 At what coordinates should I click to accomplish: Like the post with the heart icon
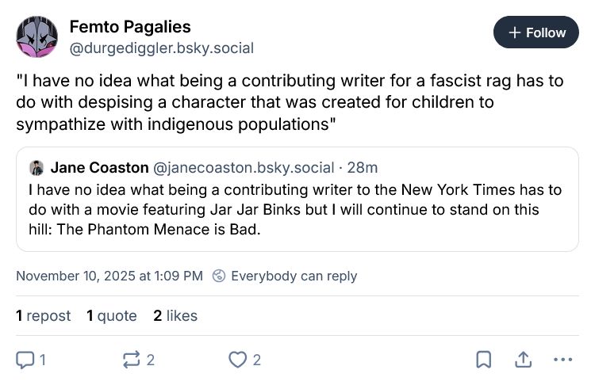click(x=237, y=360)
